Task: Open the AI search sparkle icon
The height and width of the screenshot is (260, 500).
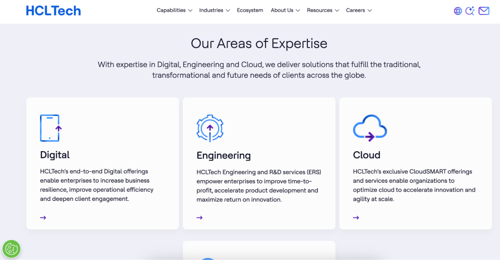Action: pyautogui.click(x=470, y=11)
